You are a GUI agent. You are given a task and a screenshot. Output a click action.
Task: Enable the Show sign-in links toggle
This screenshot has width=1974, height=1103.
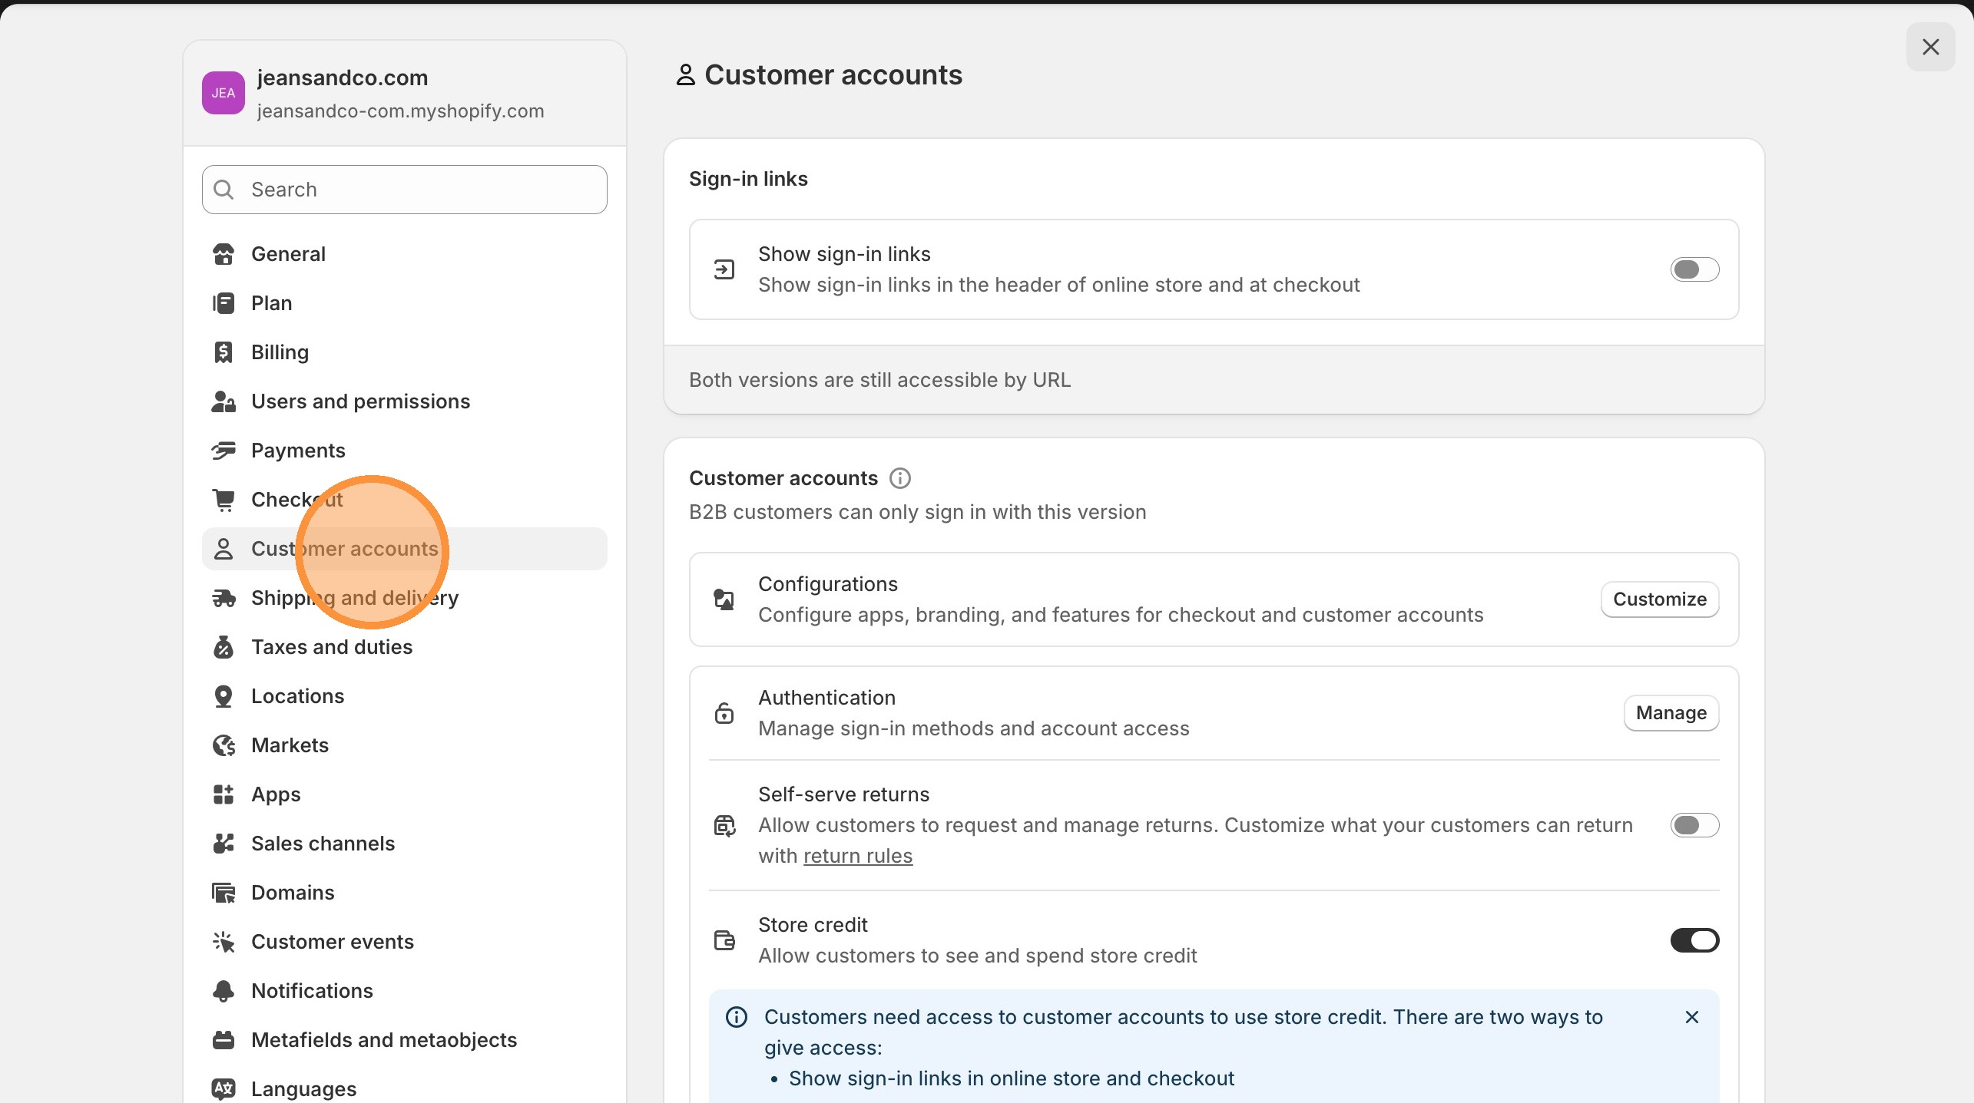pyautogui.click(x=1694, y=269)
